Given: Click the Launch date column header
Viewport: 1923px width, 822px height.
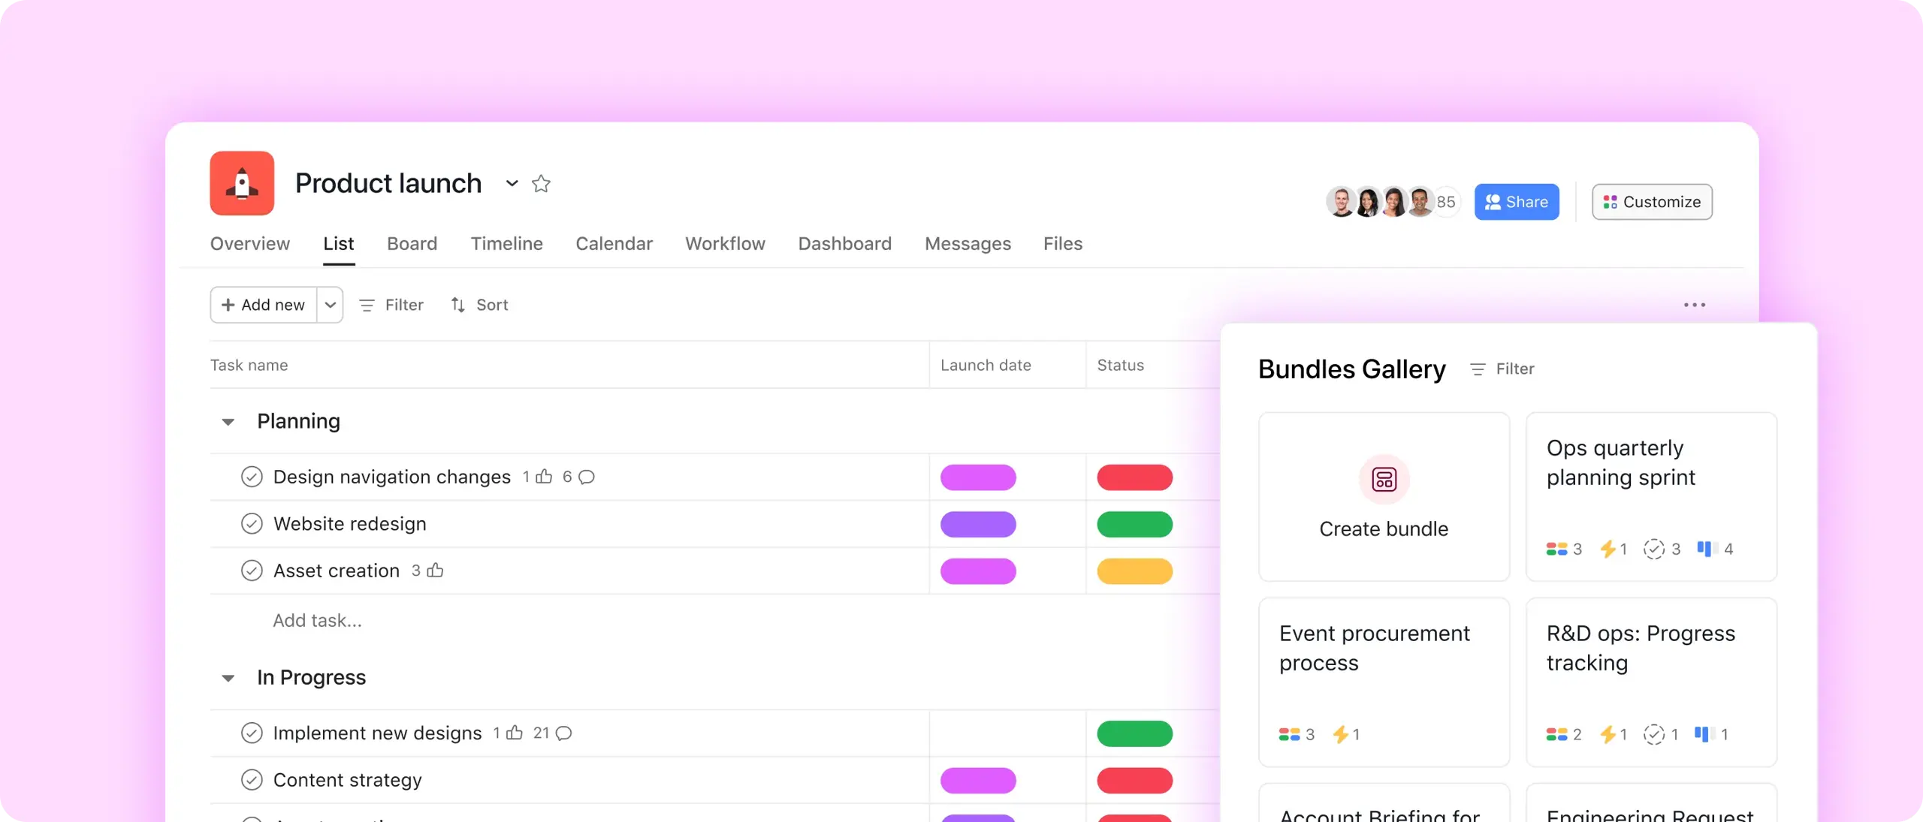Looking at the screenshot, I should 986,366.
